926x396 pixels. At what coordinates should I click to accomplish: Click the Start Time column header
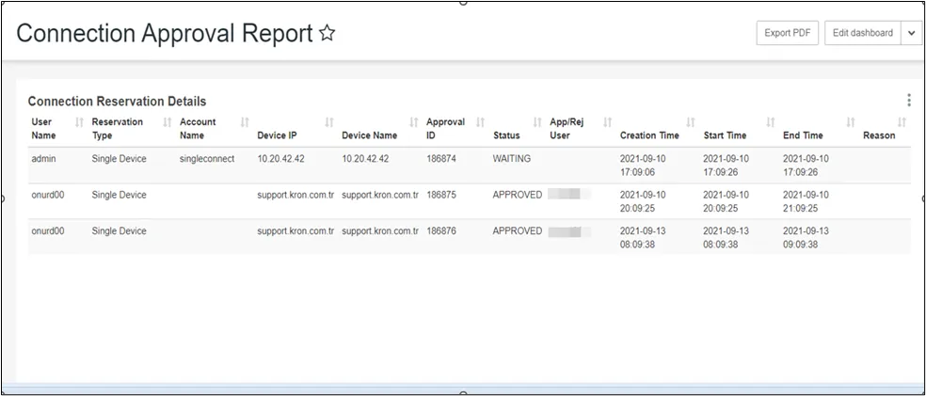click(x=726, y=135)
